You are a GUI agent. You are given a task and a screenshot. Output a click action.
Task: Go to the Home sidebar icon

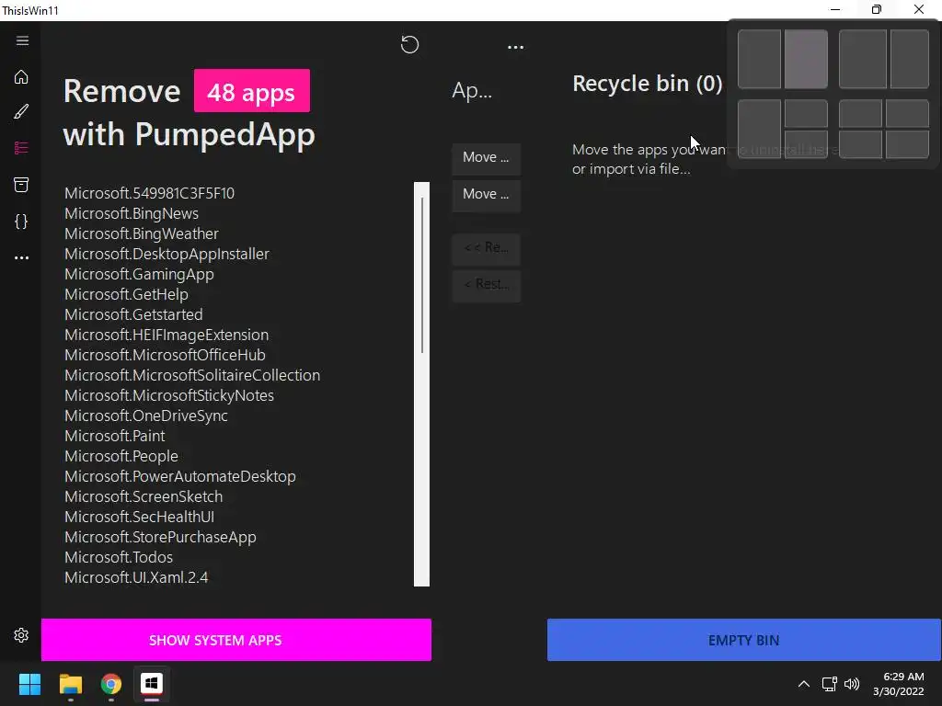(x=21, y=77)
